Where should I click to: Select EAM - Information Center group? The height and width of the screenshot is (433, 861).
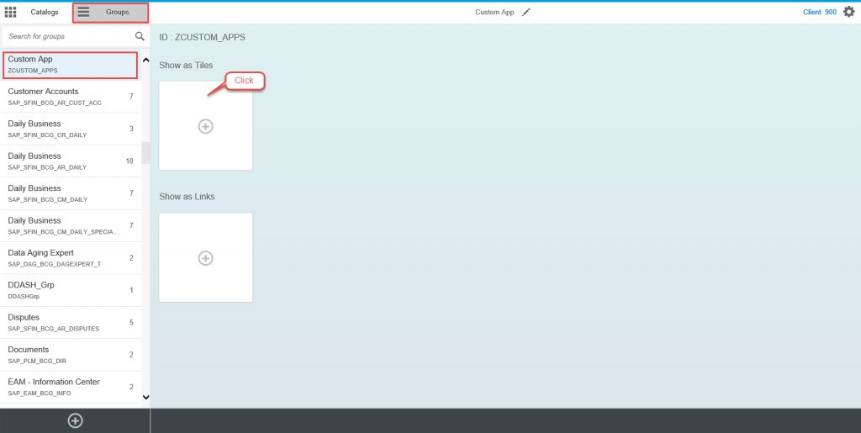coord(70,387)
